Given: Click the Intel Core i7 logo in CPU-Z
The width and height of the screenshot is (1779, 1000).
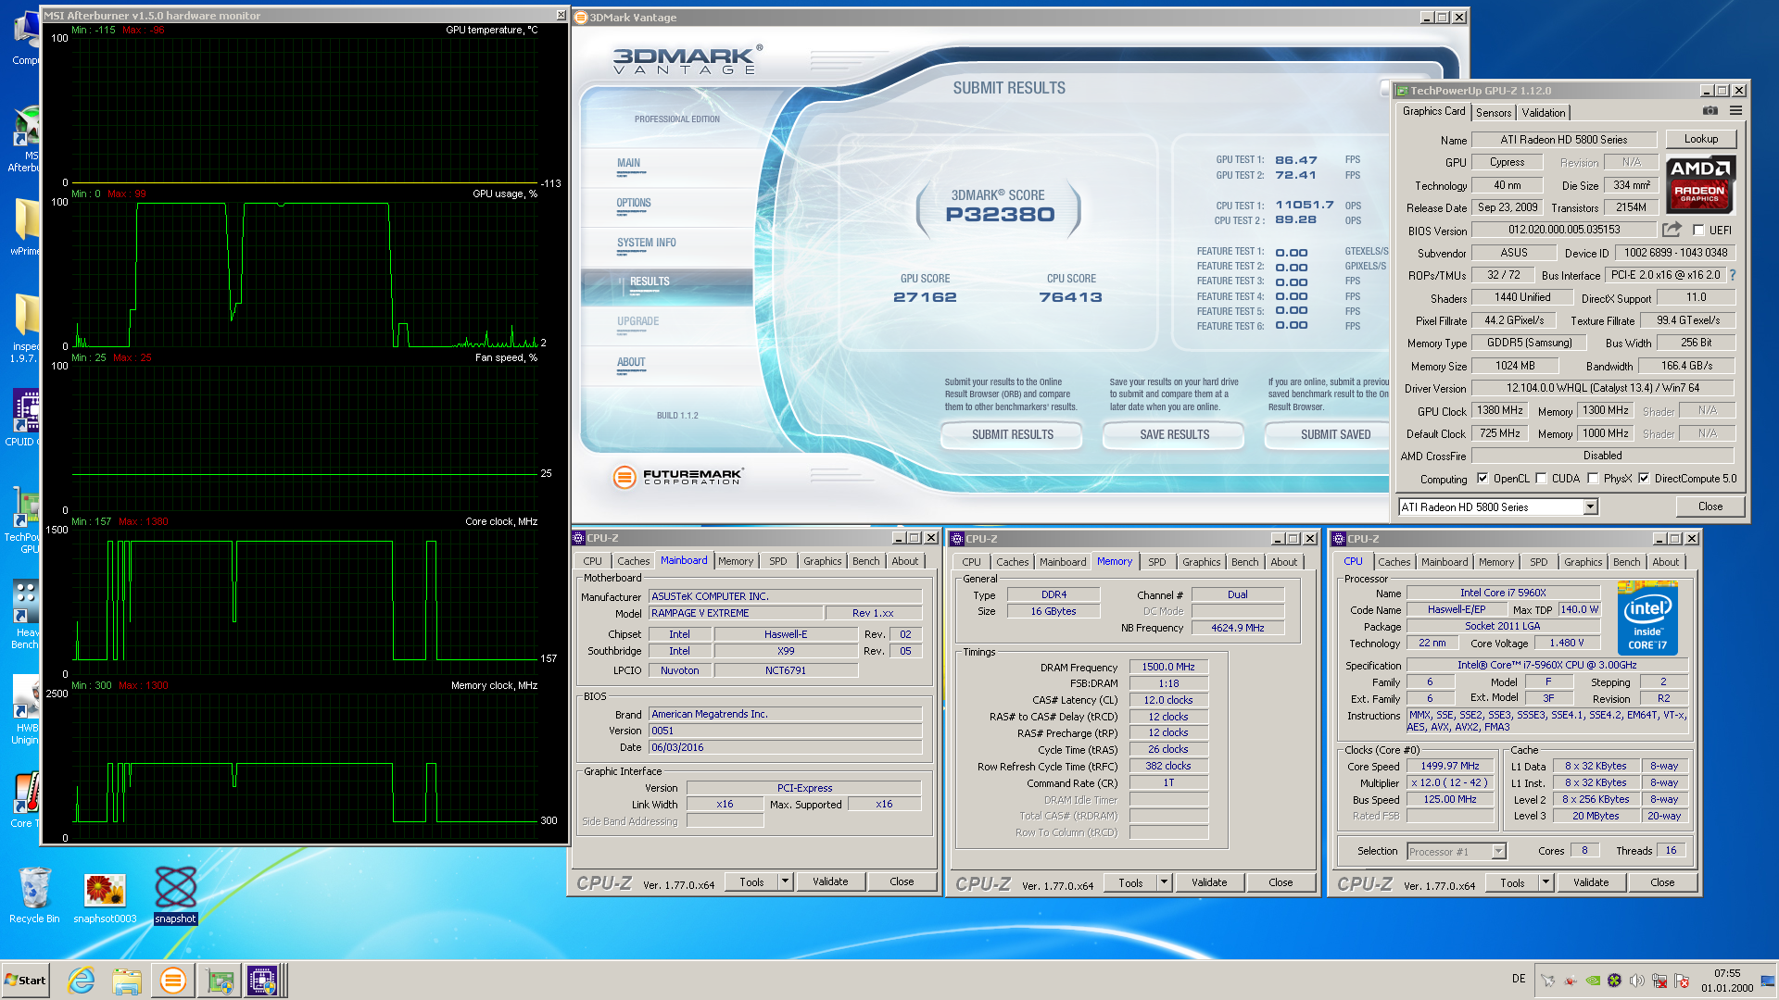Looking at the screenshot, I should 1647,618.
